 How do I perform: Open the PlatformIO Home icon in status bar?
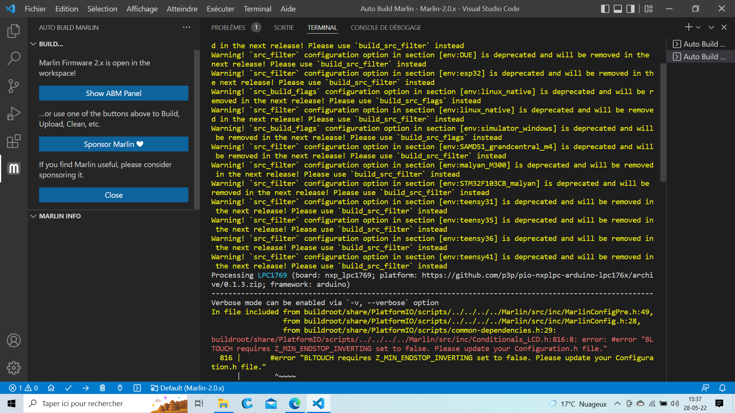click(x=51, y=388)
